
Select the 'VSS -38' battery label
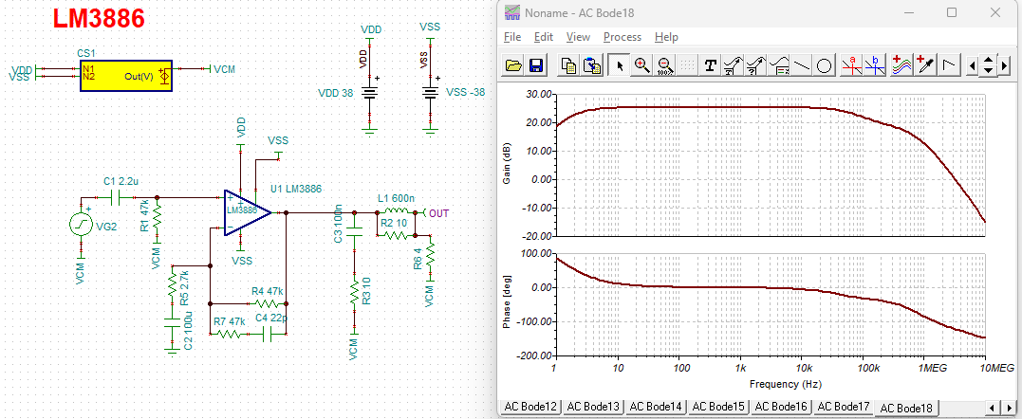pos(466,92)
